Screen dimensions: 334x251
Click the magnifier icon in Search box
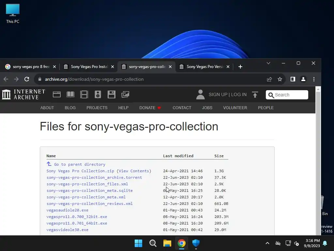pyautogui.click(x=271, y=95)
